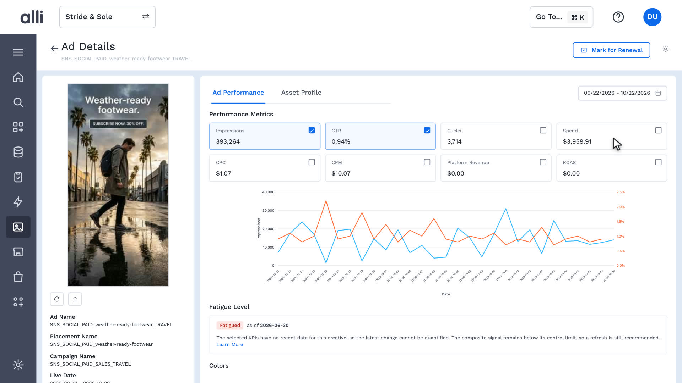
Task: Open the hamburger menu in sidebar
Action: coord(18,52)
